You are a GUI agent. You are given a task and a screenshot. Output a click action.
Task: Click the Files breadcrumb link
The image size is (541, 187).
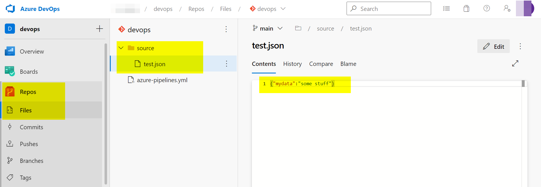(226, 9)
